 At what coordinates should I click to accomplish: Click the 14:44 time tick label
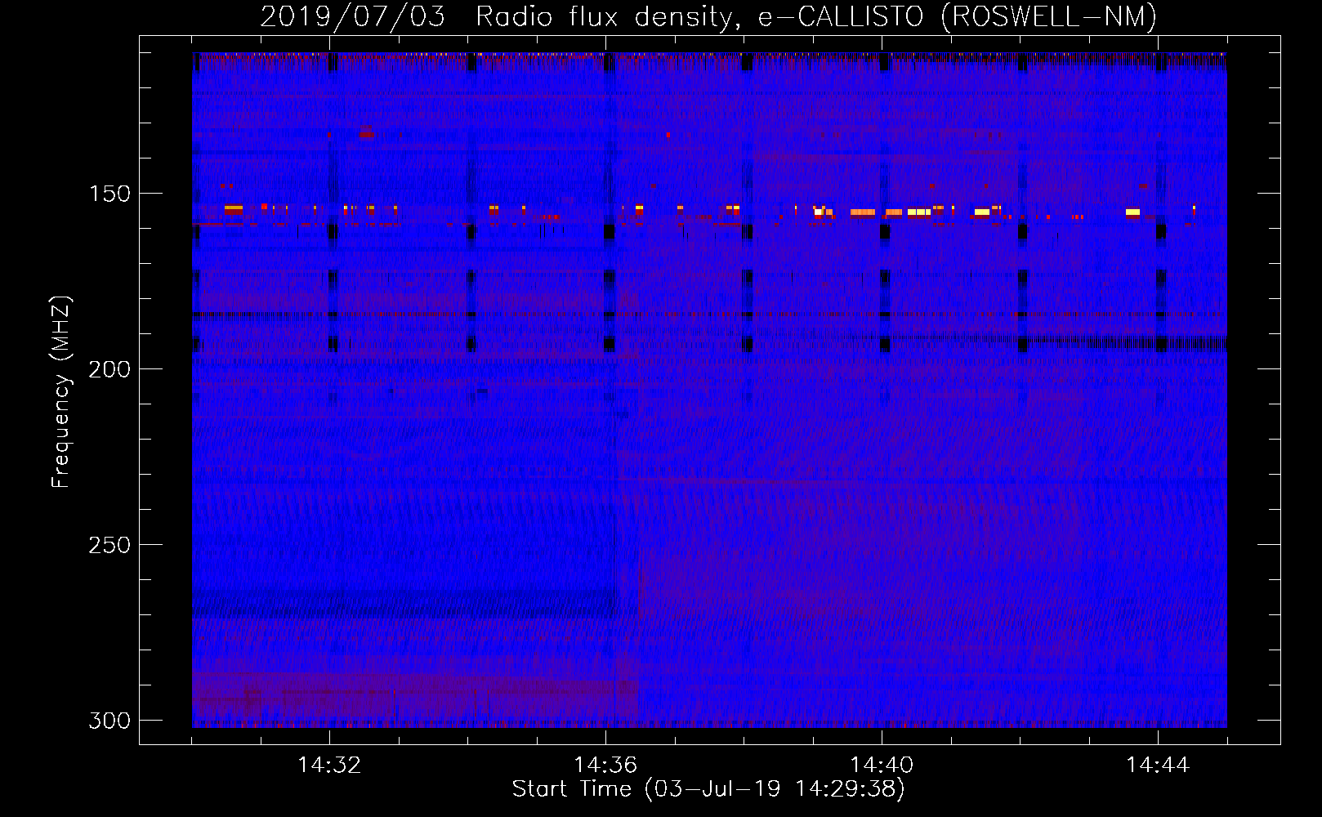coord(1158,765)
